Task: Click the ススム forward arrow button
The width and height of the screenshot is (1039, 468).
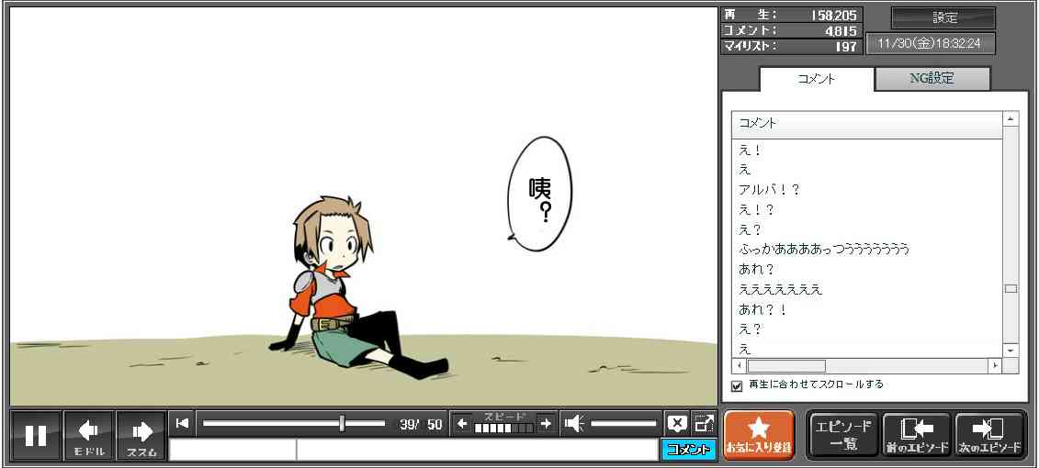Action: (x=141, y=435)
